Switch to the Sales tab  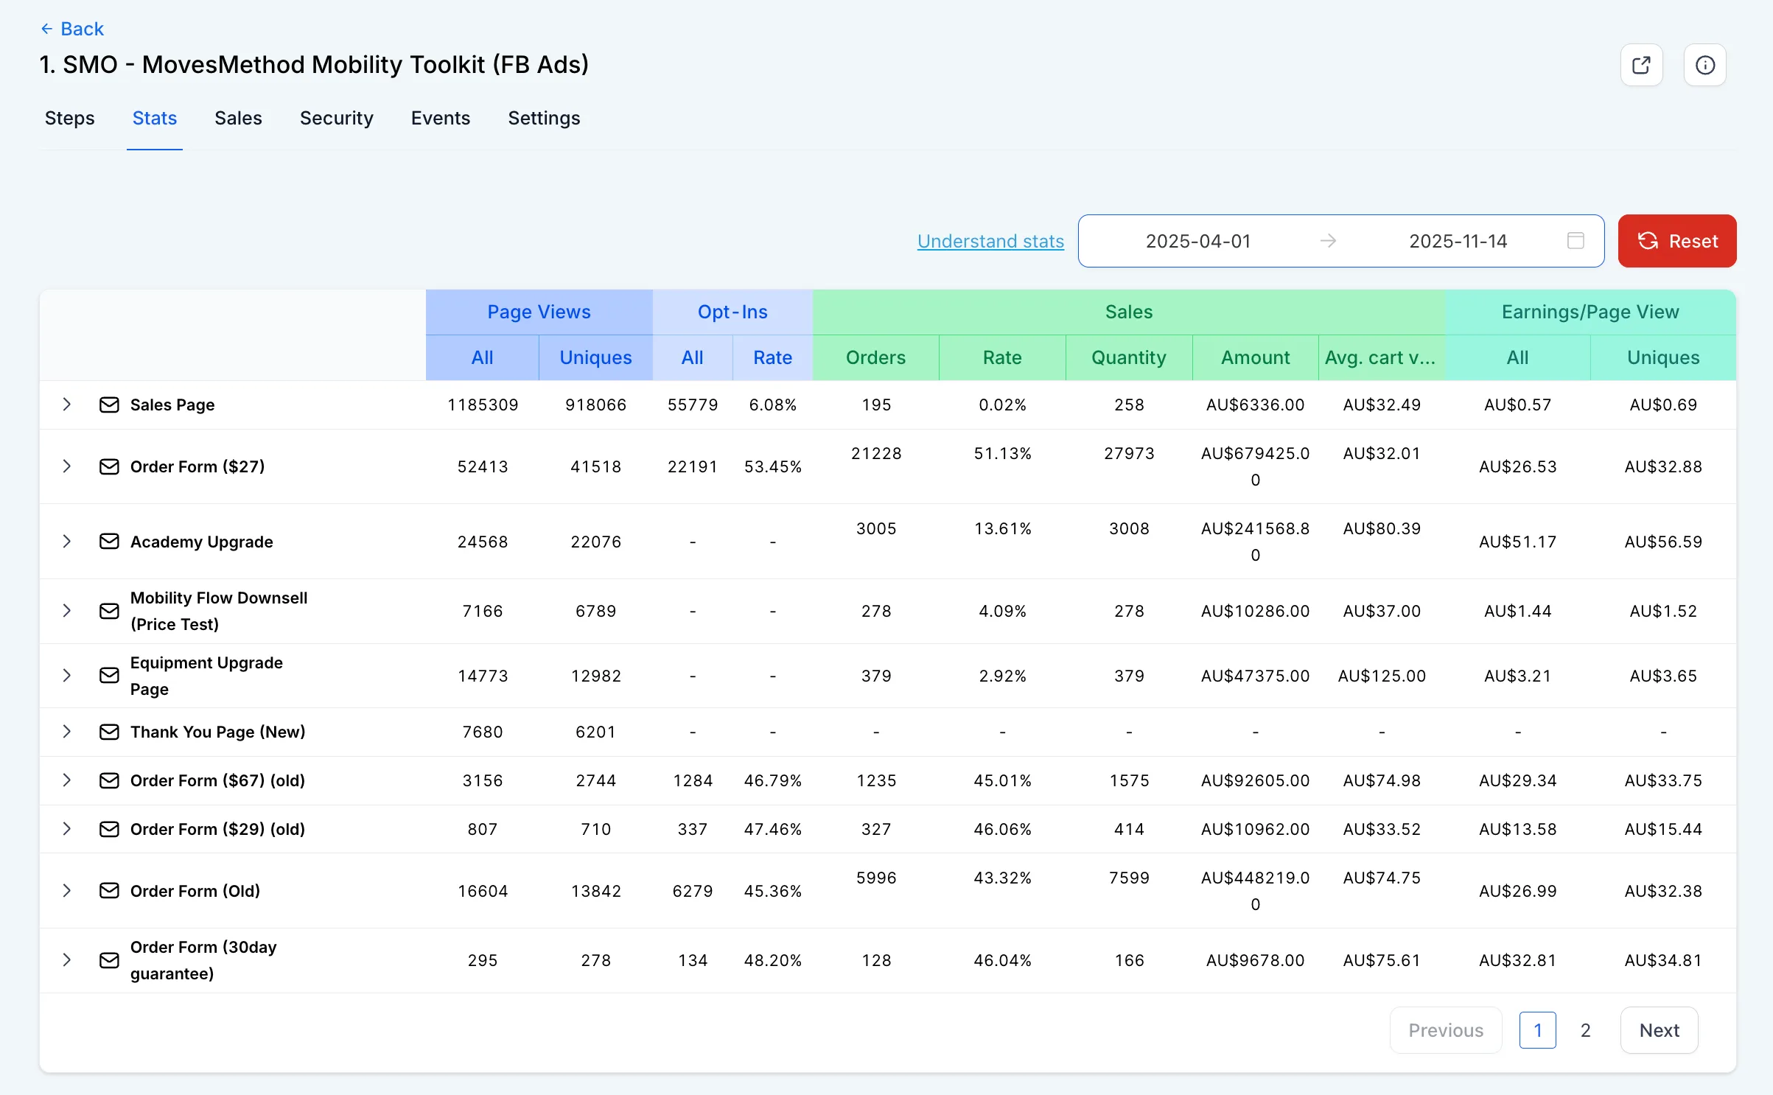click(238, 118)
